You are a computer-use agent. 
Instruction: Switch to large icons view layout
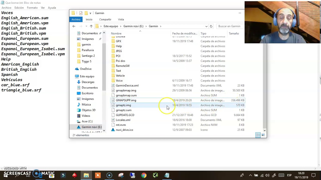[263, 135]
